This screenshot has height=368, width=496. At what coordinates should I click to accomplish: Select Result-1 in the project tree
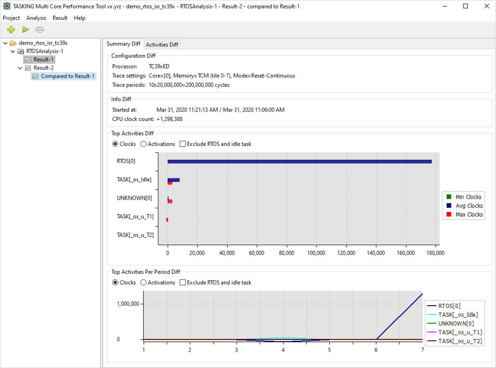tap(43, 60)
